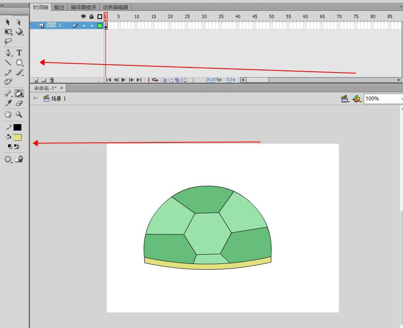
Task: Activate the Eraser tool
Action: [19, 103]
